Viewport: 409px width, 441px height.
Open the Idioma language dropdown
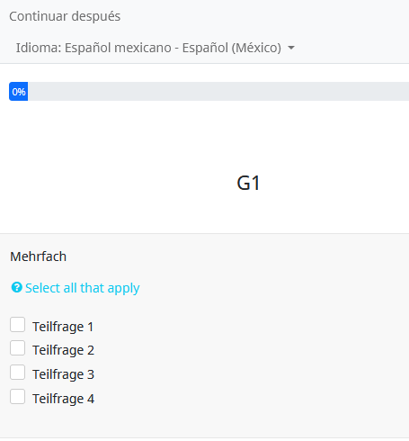(156, 48)
